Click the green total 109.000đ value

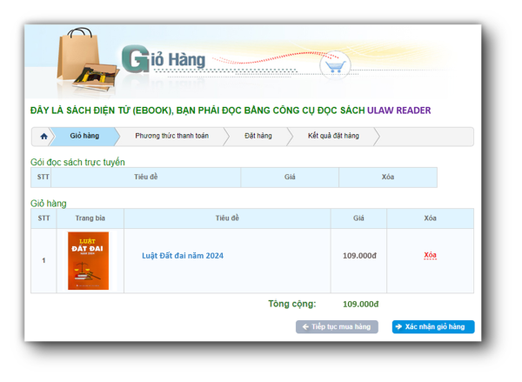[x=360, y=304]
